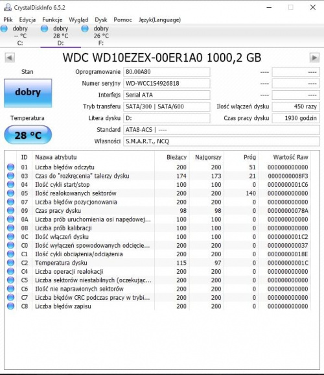Click status orb of attribute 09 row
This screenshot has height=375, width=324.
point(10,210)
